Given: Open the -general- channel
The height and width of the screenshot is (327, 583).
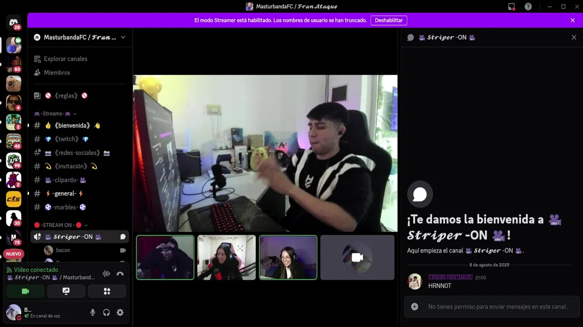Looking at the screenshot, I should (80, 193).
